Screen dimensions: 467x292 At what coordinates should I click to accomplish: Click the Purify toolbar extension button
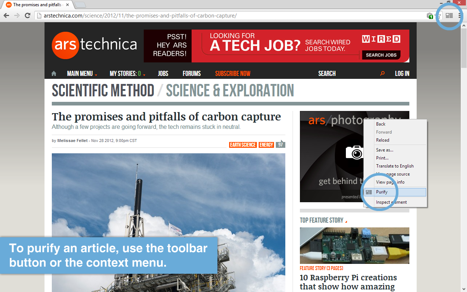point(449,16)
